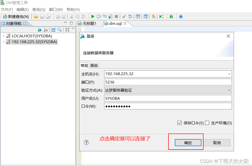This screenshot has height=166, width=252.
Task: Select 192.168.225.32(SYSDBA) in the tree
Action: coord(34,42)
